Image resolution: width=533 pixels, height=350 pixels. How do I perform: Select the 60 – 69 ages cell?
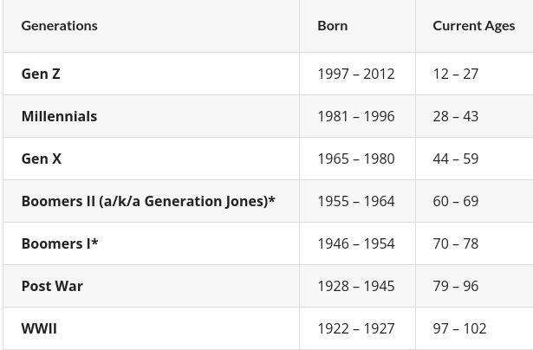tap(455, 201)
